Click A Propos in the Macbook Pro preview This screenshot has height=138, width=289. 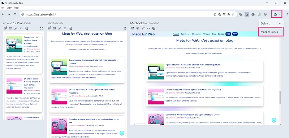(206, 34)
